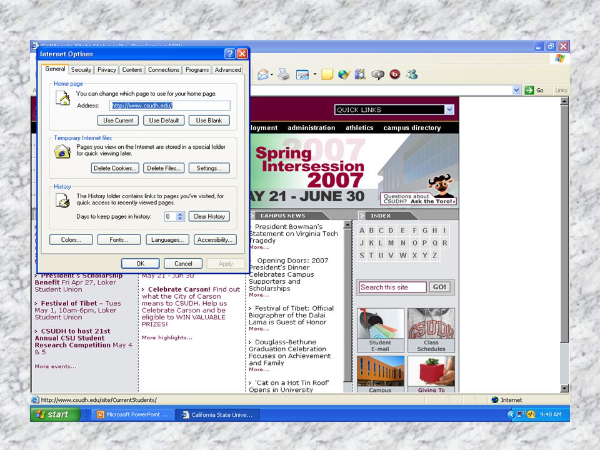Click the Clear History button
Image resolution: width=600 pixels, height=450 pixels.
pyautogui.click(x=209, y=217)
